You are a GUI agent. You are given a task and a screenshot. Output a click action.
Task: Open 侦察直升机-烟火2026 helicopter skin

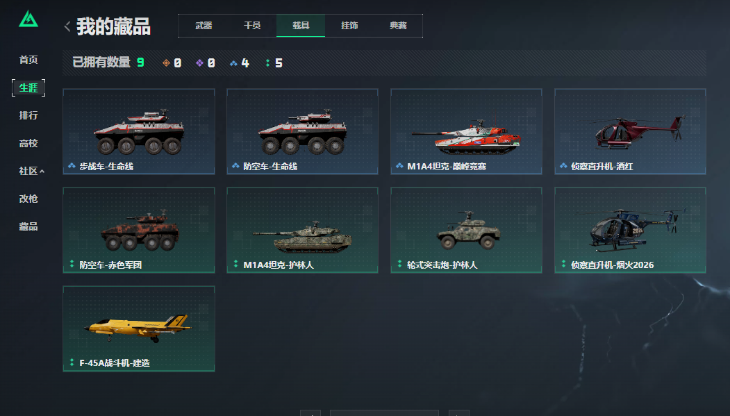(x=630, y=230)
